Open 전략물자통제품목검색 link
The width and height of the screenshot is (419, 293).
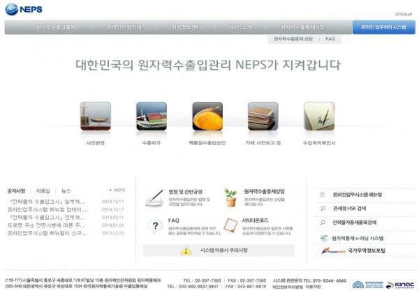354,223
